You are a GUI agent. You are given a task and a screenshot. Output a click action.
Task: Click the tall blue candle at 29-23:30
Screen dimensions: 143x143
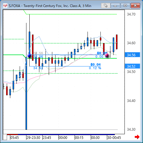pyautogui.click(x=26, y=93)
